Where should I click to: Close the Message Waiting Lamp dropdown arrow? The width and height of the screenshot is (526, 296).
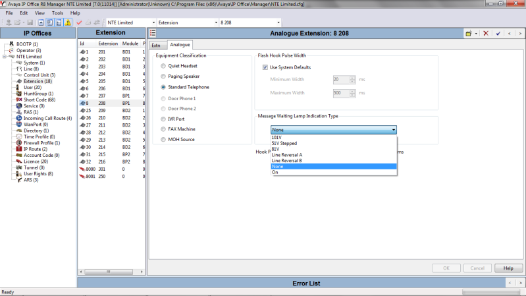tap(394, 130)
